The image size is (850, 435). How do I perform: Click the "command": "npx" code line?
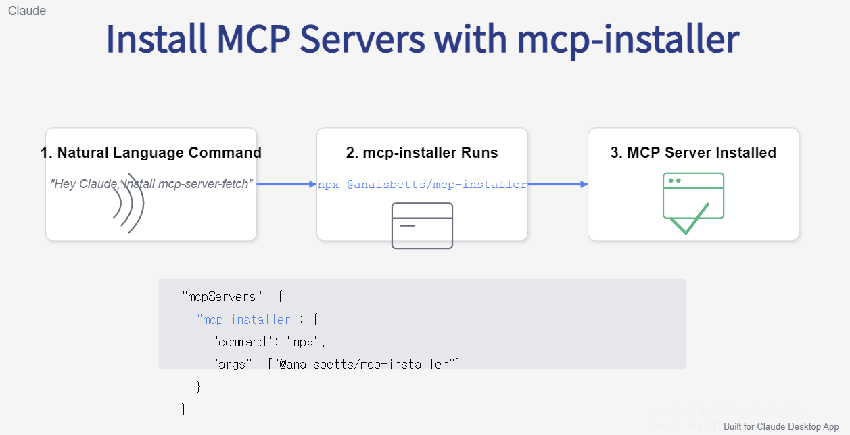point(269,342)
